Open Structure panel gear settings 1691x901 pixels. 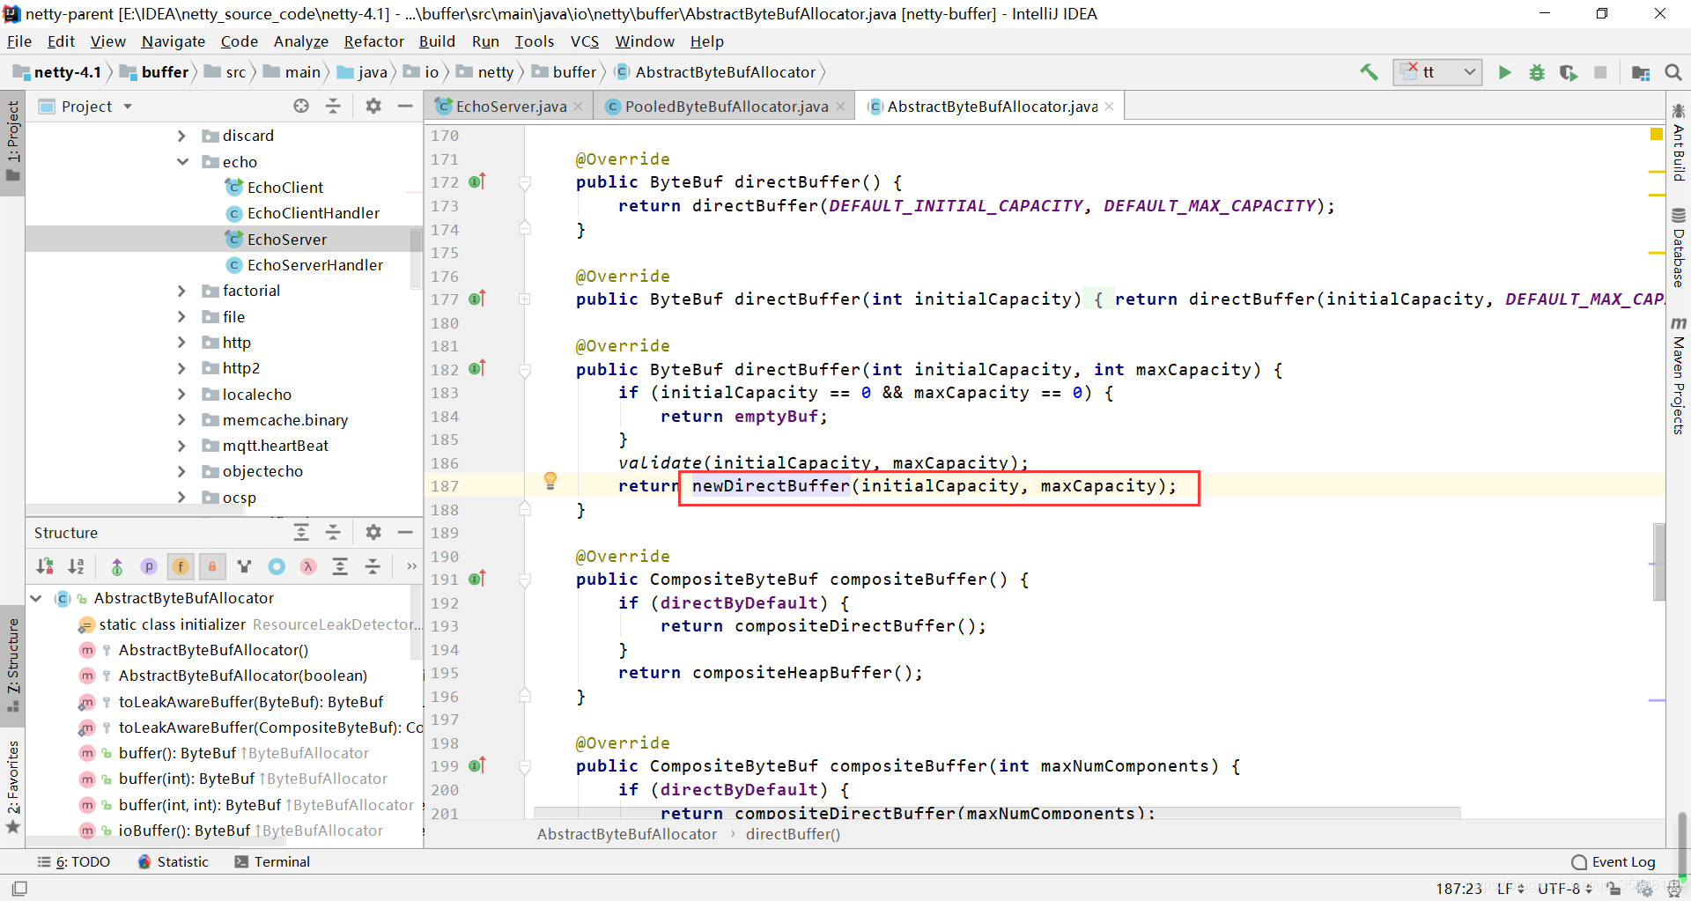click(373, 532)
